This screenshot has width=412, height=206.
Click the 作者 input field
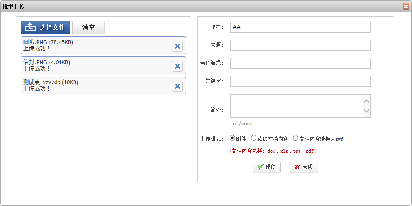tap(300, 27)
